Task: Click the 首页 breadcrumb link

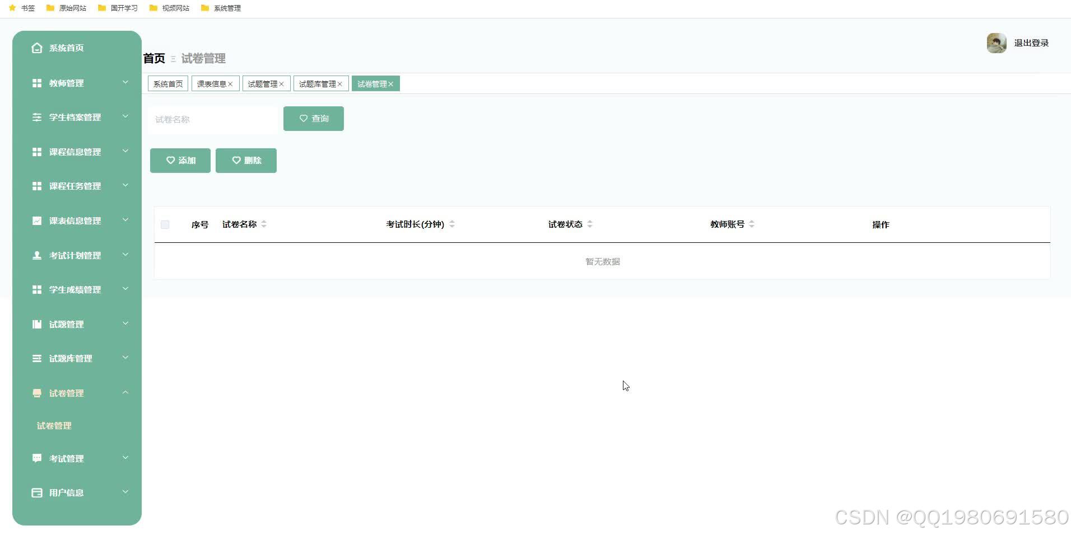Action: 154,58
